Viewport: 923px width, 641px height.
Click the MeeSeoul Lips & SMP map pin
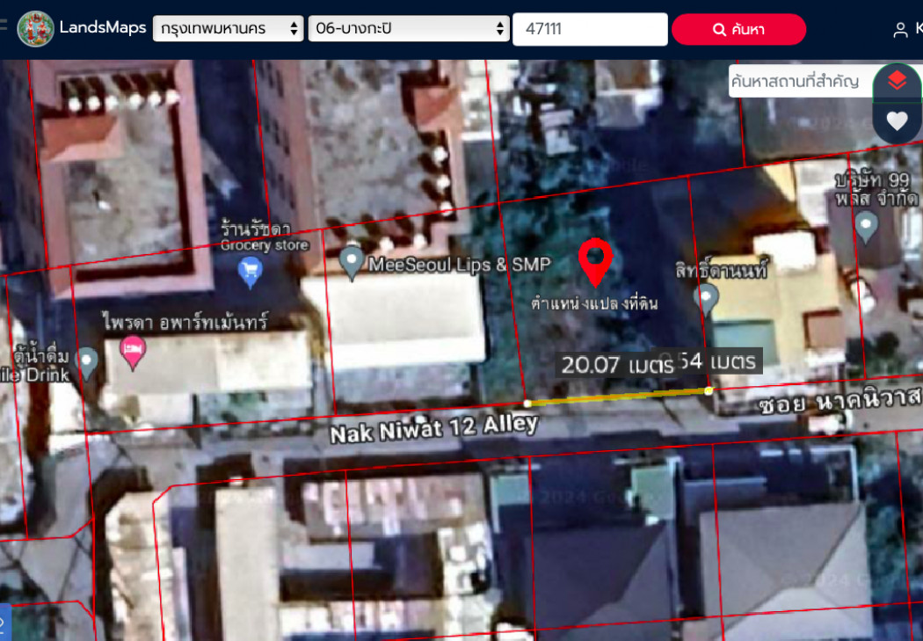coord(352,263)
